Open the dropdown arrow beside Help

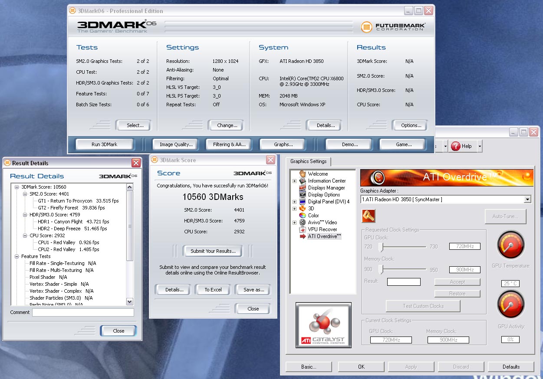pos(479,146)
